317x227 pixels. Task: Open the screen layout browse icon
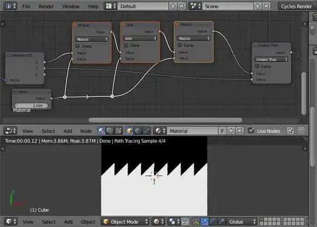(x=110, y=6)
